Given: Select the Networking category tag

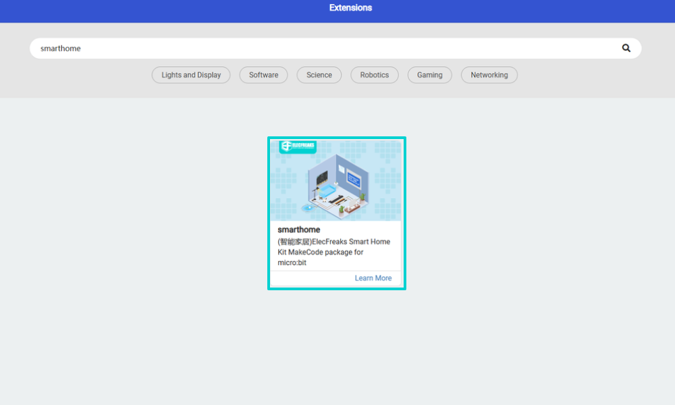Looking at the screenshot, I should pyautogui.click(x=489, y=75).
